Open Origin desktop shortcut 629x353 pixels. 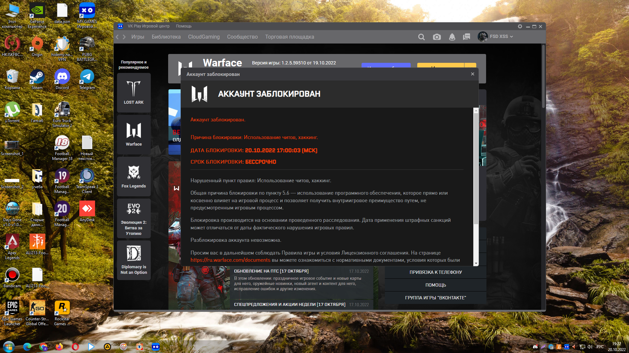[37, 46]
